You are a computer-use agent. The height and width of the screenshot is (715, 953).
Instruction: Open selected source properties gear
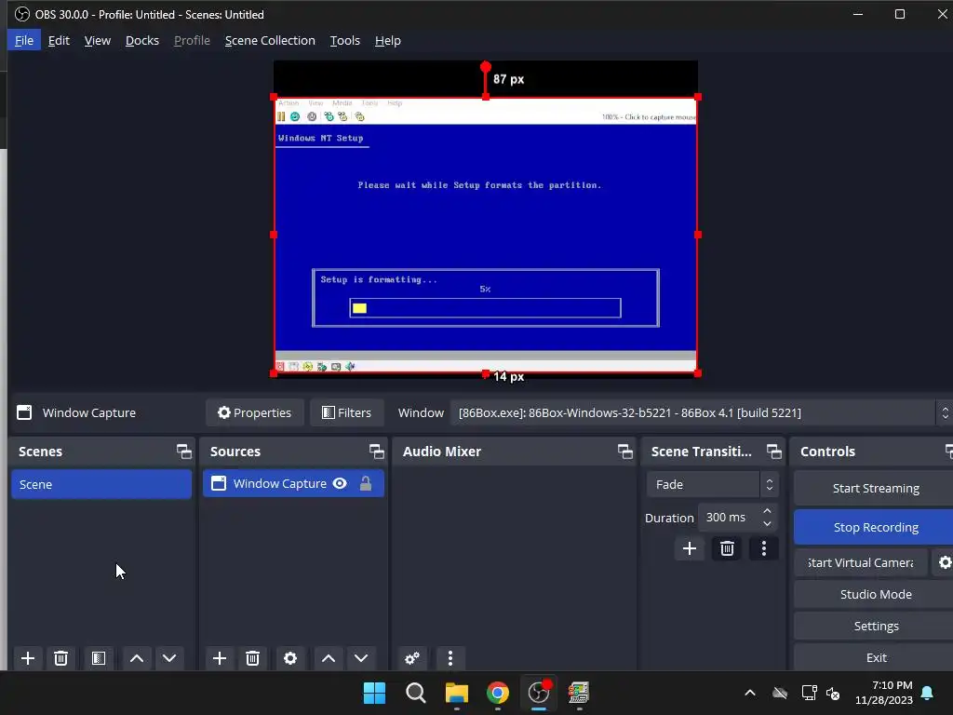[290, 658]
